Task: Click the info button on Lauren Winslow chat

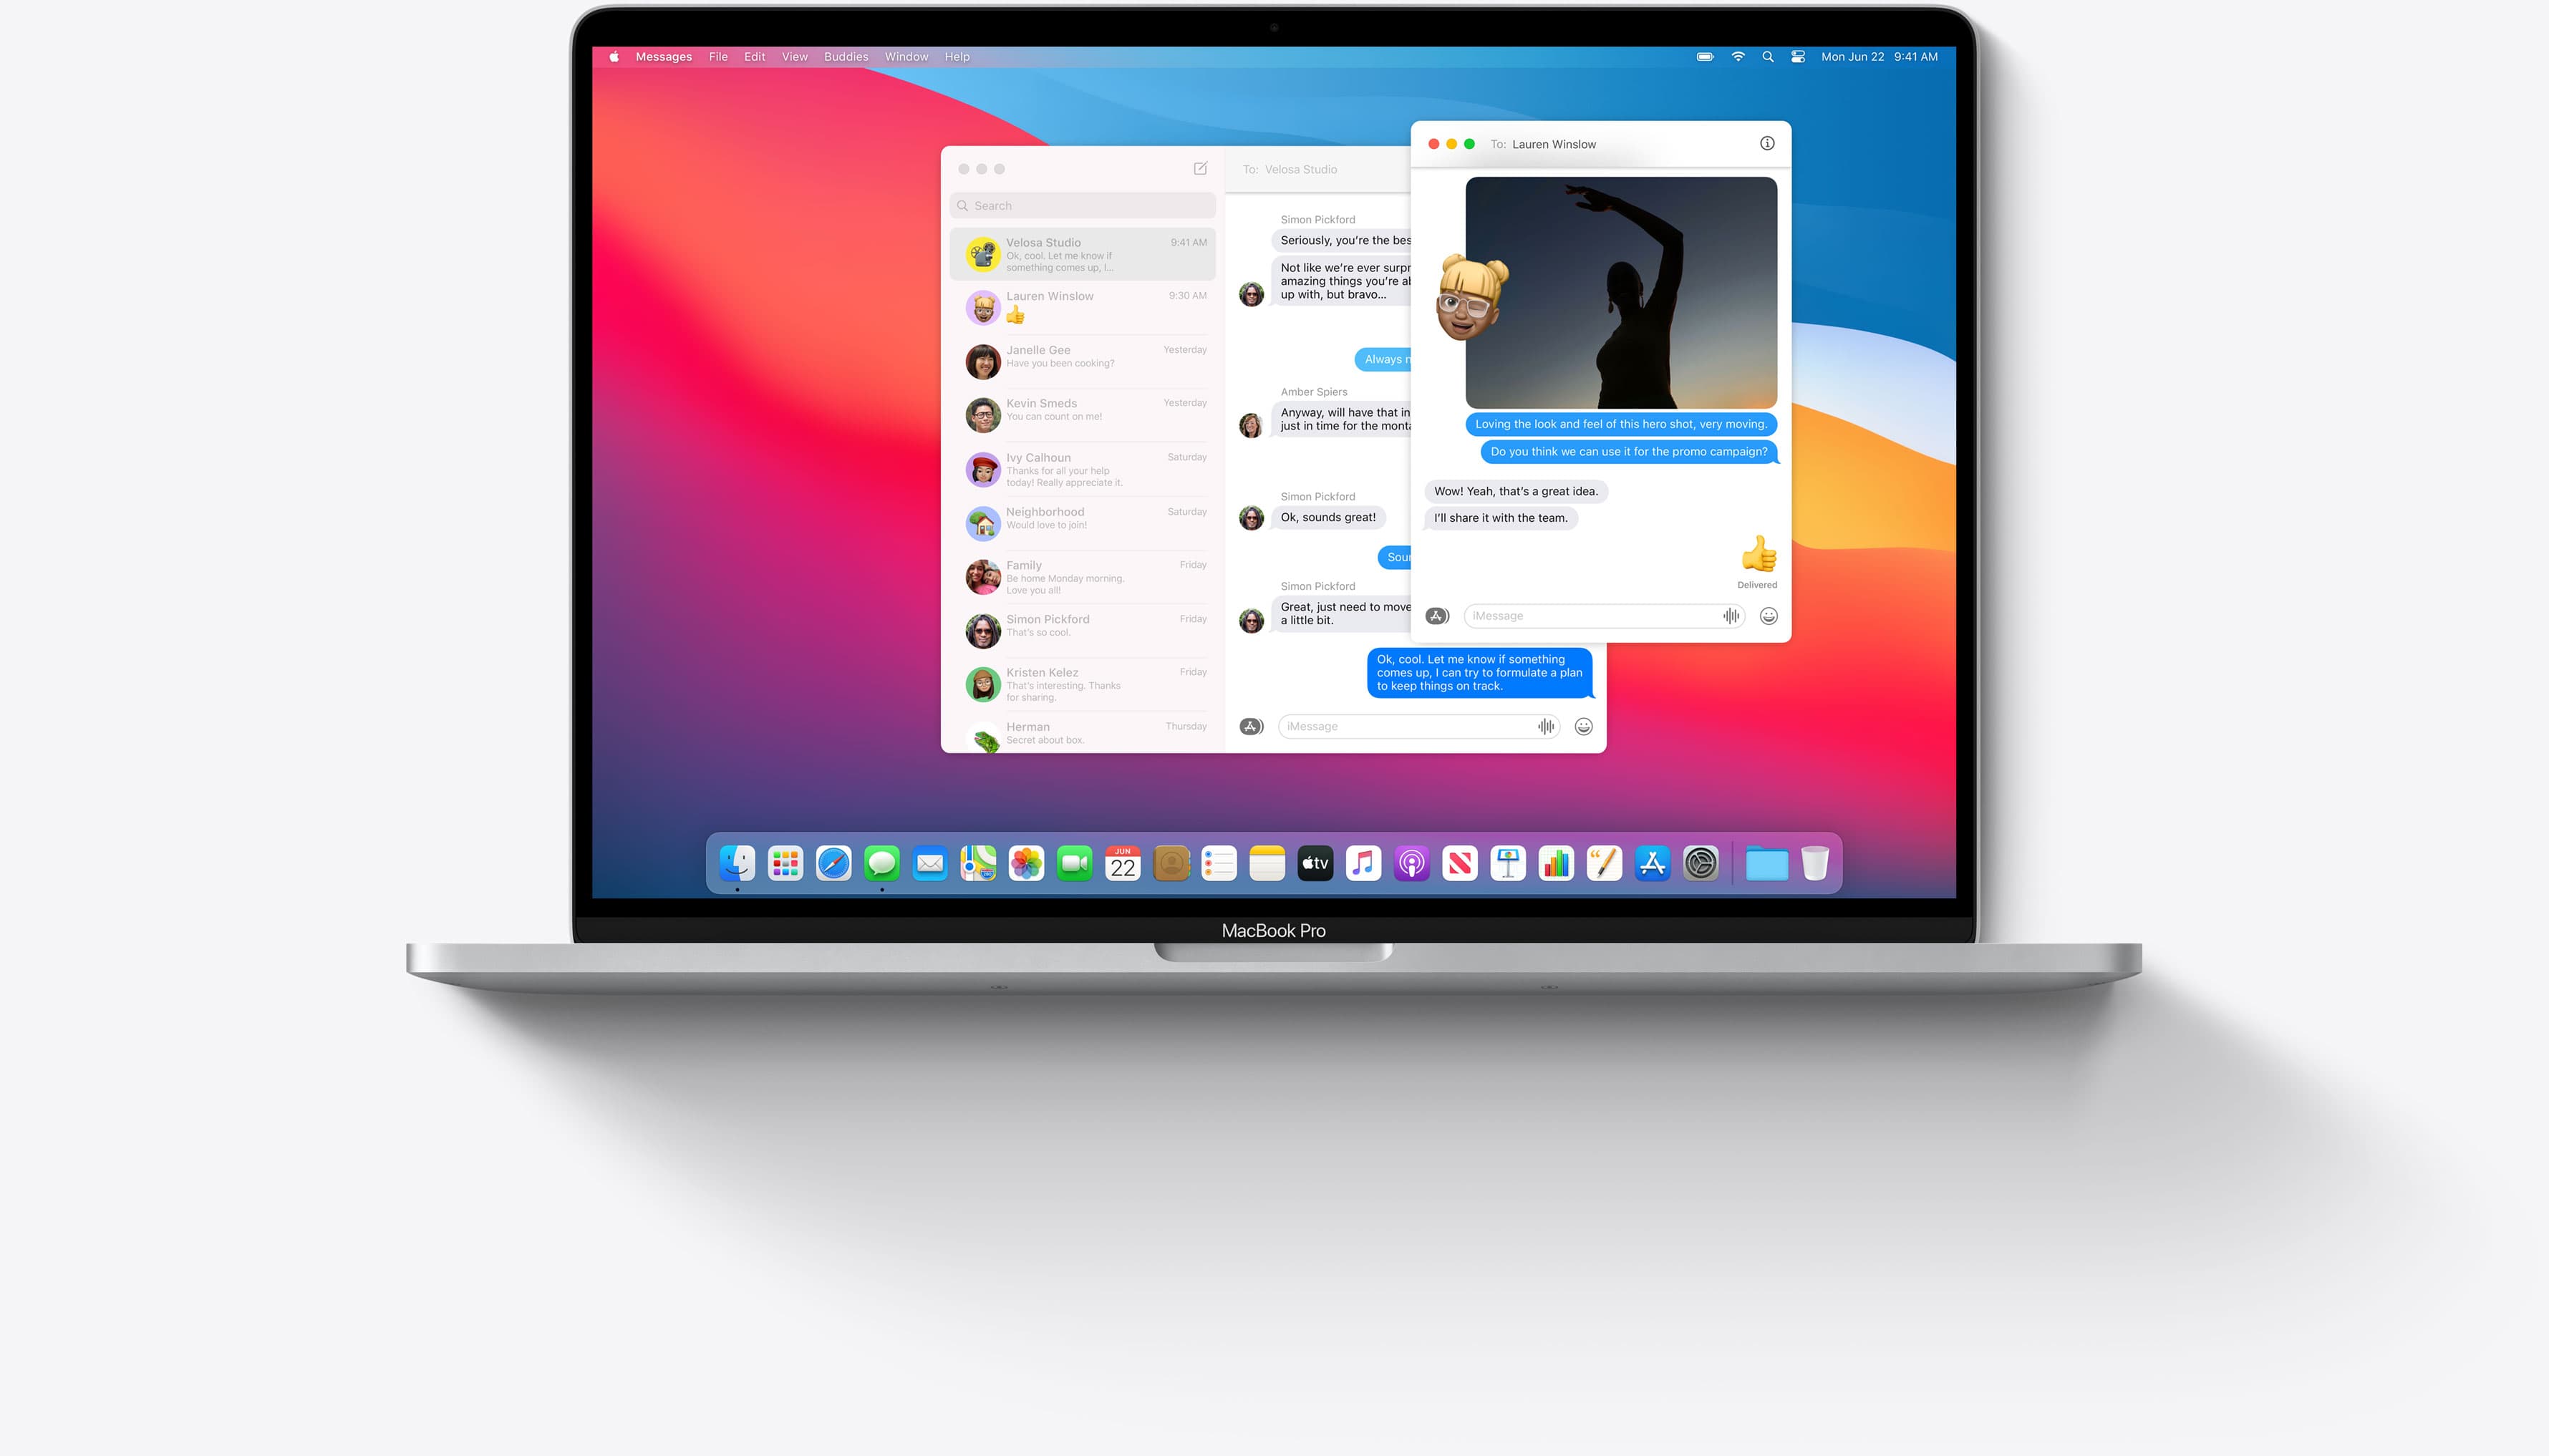Action: point(1769,143)
